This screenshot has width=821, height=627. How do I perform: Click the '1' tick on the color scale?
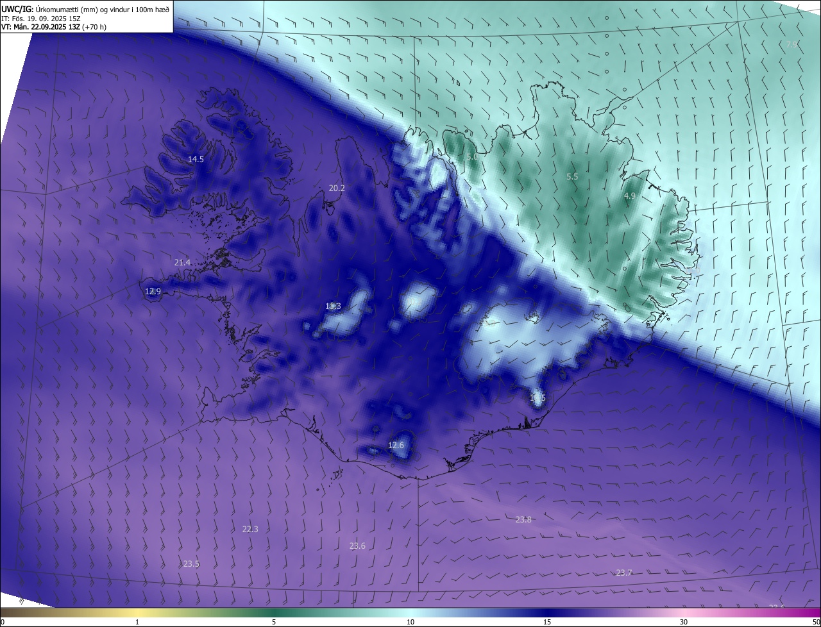click(x=137, y=622)
